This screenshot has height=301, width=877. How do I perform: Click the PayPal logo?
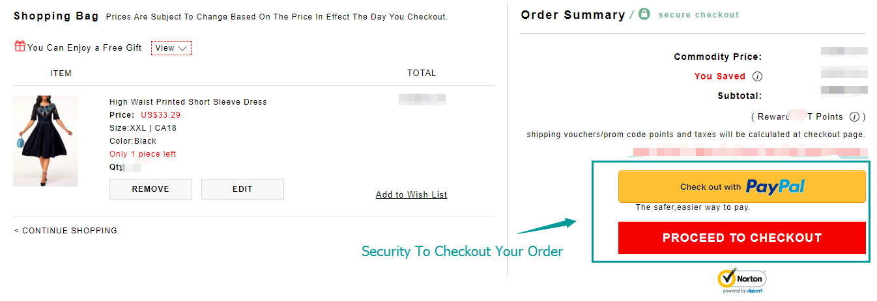click(775, 187)
